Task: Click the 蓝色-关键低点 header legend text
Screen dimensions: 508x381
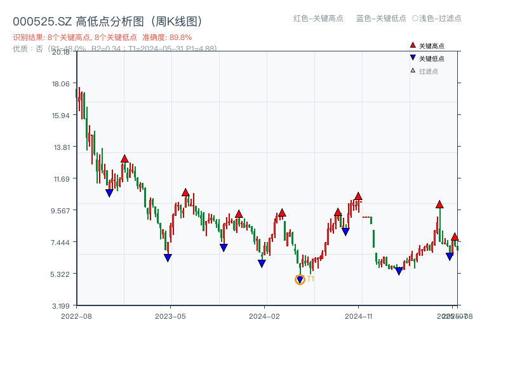Action: [x=381, y=18]
